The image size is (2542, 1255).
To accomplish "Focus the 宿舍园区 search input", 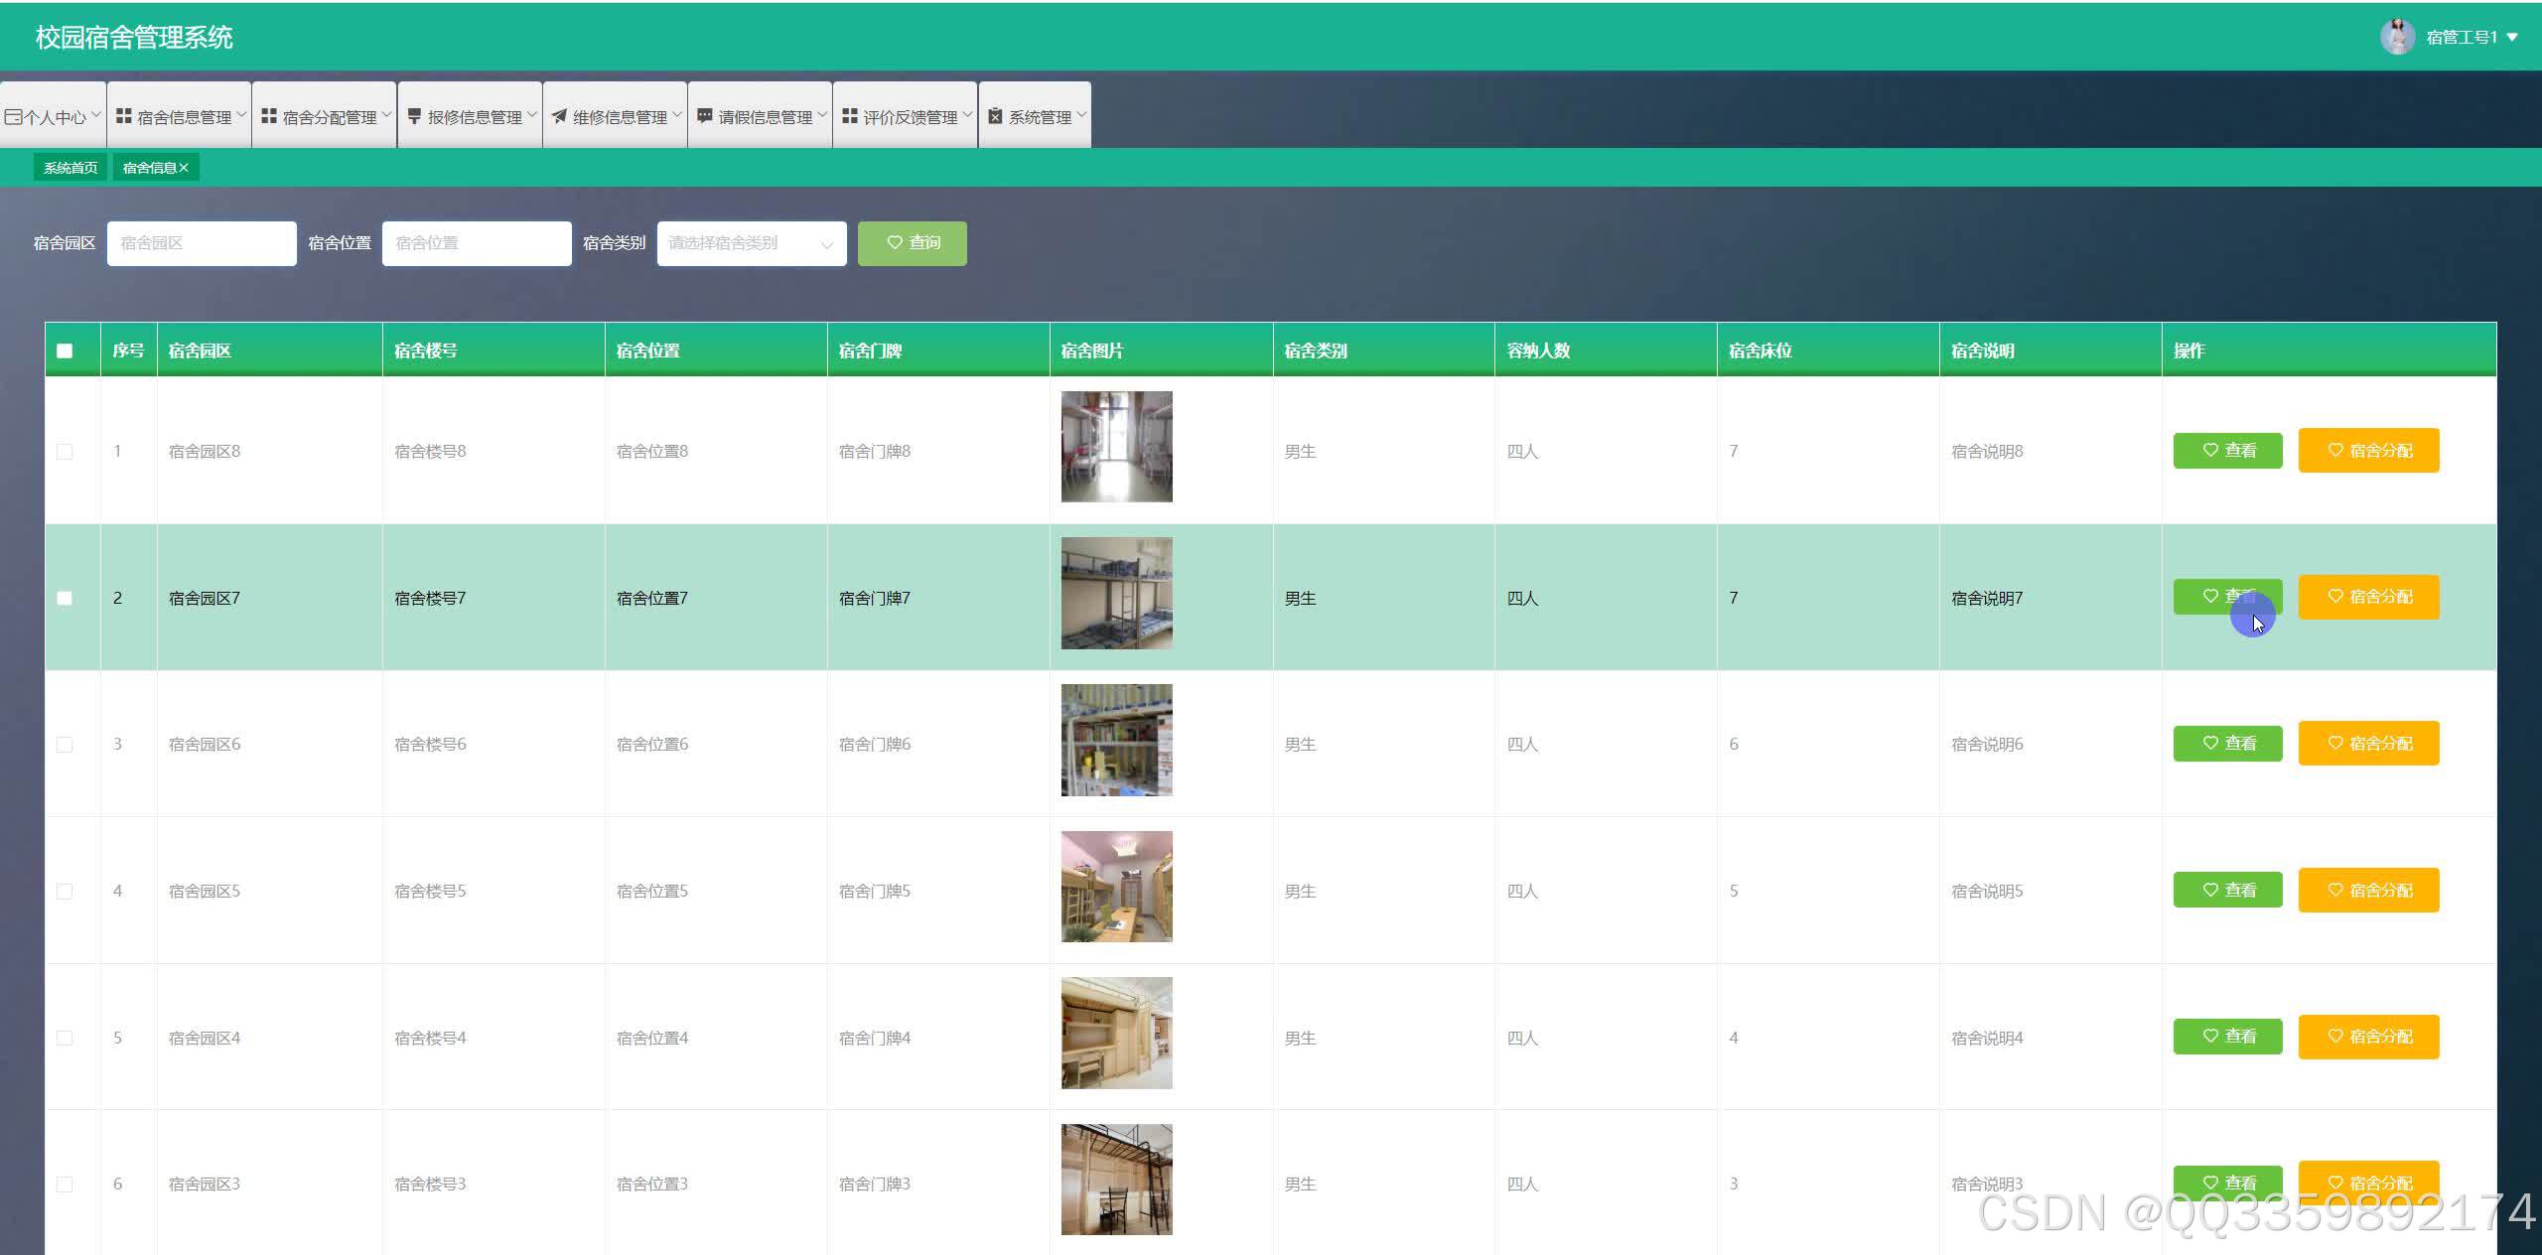I will pyautogui.click(x=202, y=243).
